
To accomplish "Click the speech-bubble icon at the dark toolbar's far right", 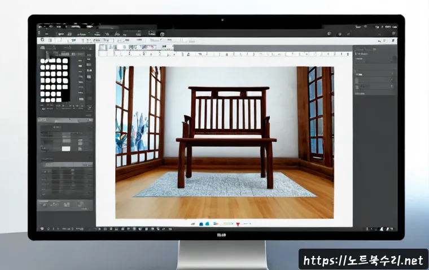I will tap(393, 34).
